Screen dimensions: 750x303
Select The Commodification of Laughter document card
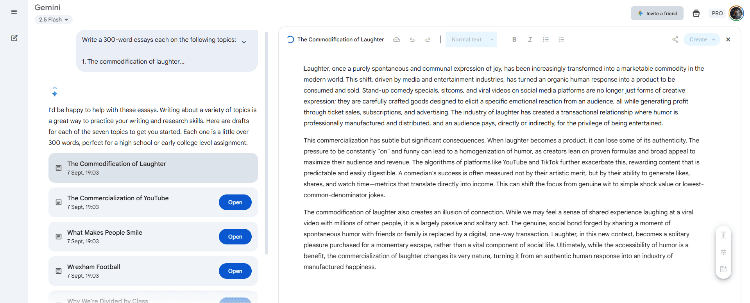click(153, 168)
